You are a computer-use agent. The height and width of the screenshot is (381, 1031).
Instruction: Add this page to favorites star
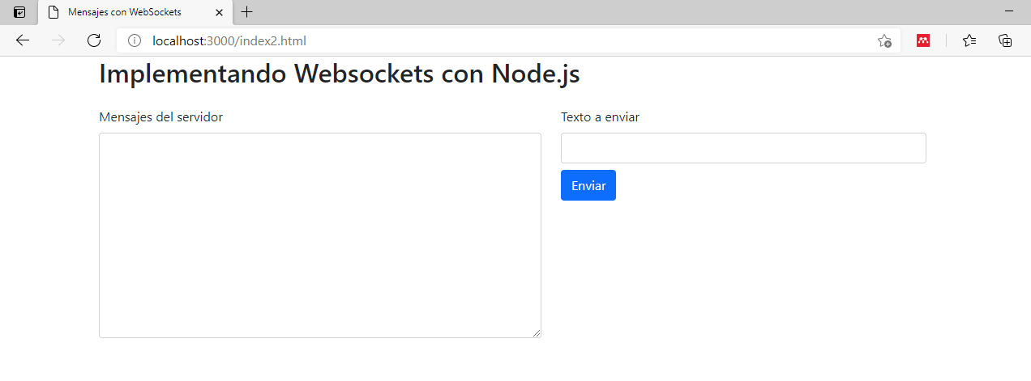pos(884,40)
